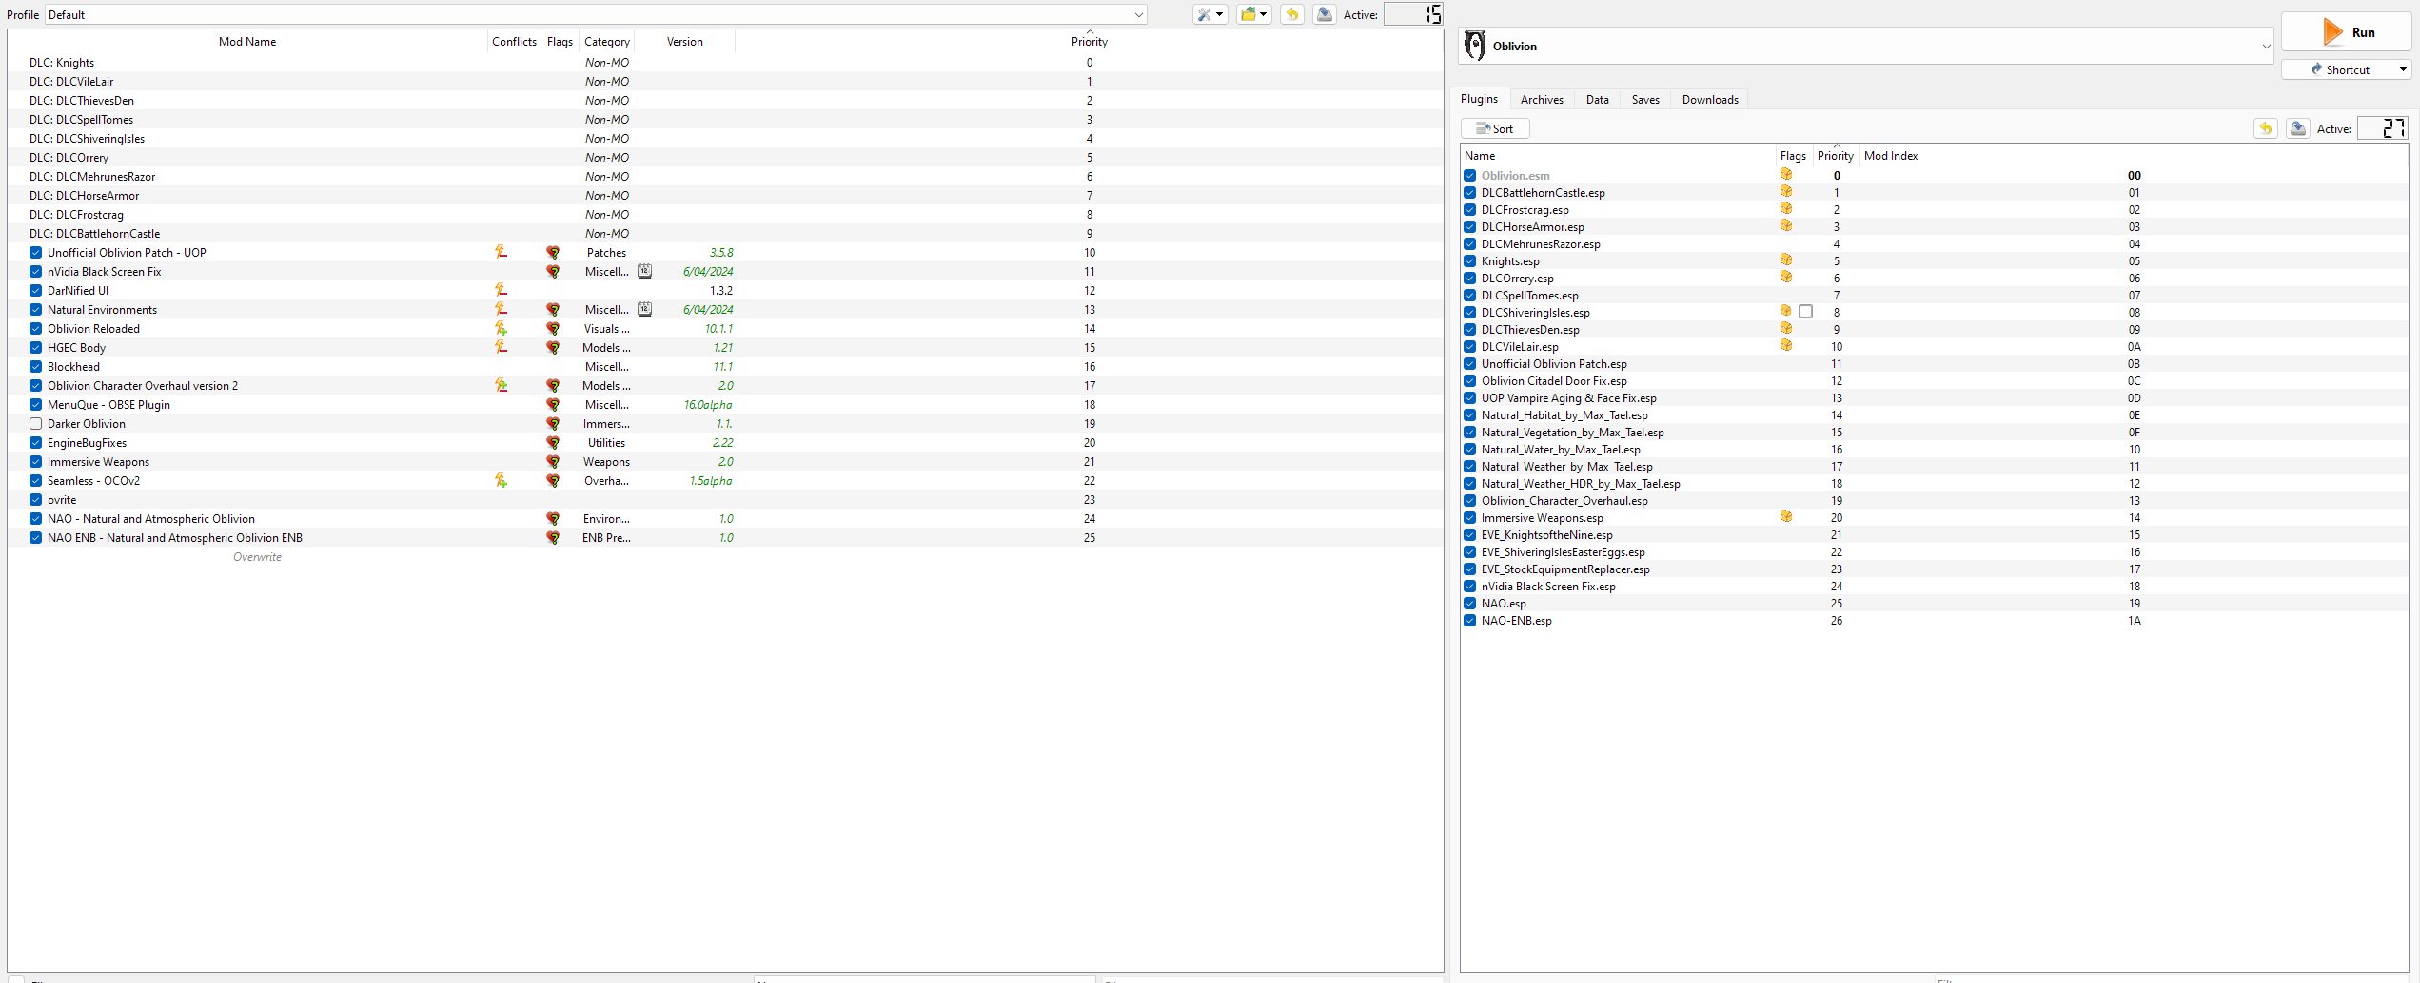Click conflict icon on Oblivion Reloaded row
The image size is (2420, 983).
501,328
